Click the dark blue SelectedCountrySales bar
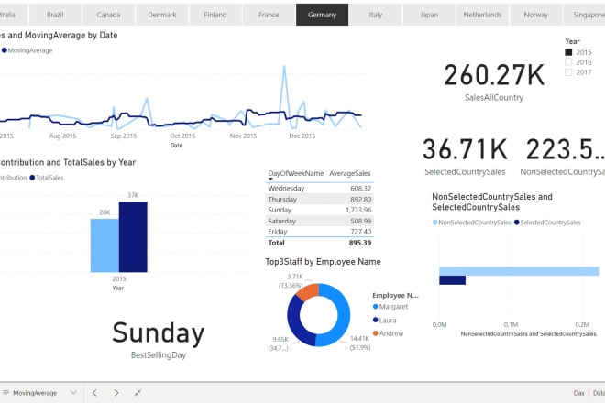The width and height of the screenshot is (605, 403). tap(452, 280)
